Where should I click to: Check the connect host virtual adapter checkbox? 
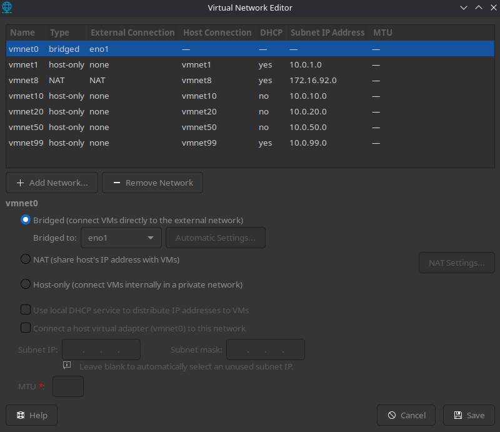coord(26,327)
